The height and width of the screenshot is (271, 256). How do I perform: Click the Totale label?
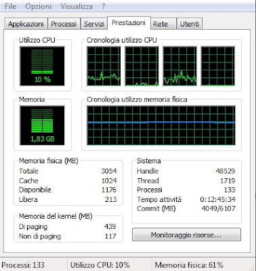click(x=28, y=171)
